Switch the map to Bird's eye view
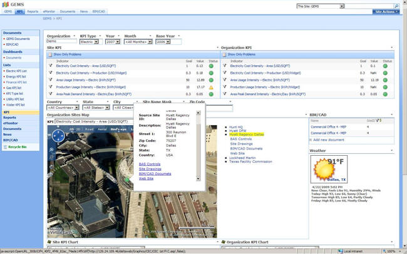Screen dimensions: 407x254 tap(118, 129)
